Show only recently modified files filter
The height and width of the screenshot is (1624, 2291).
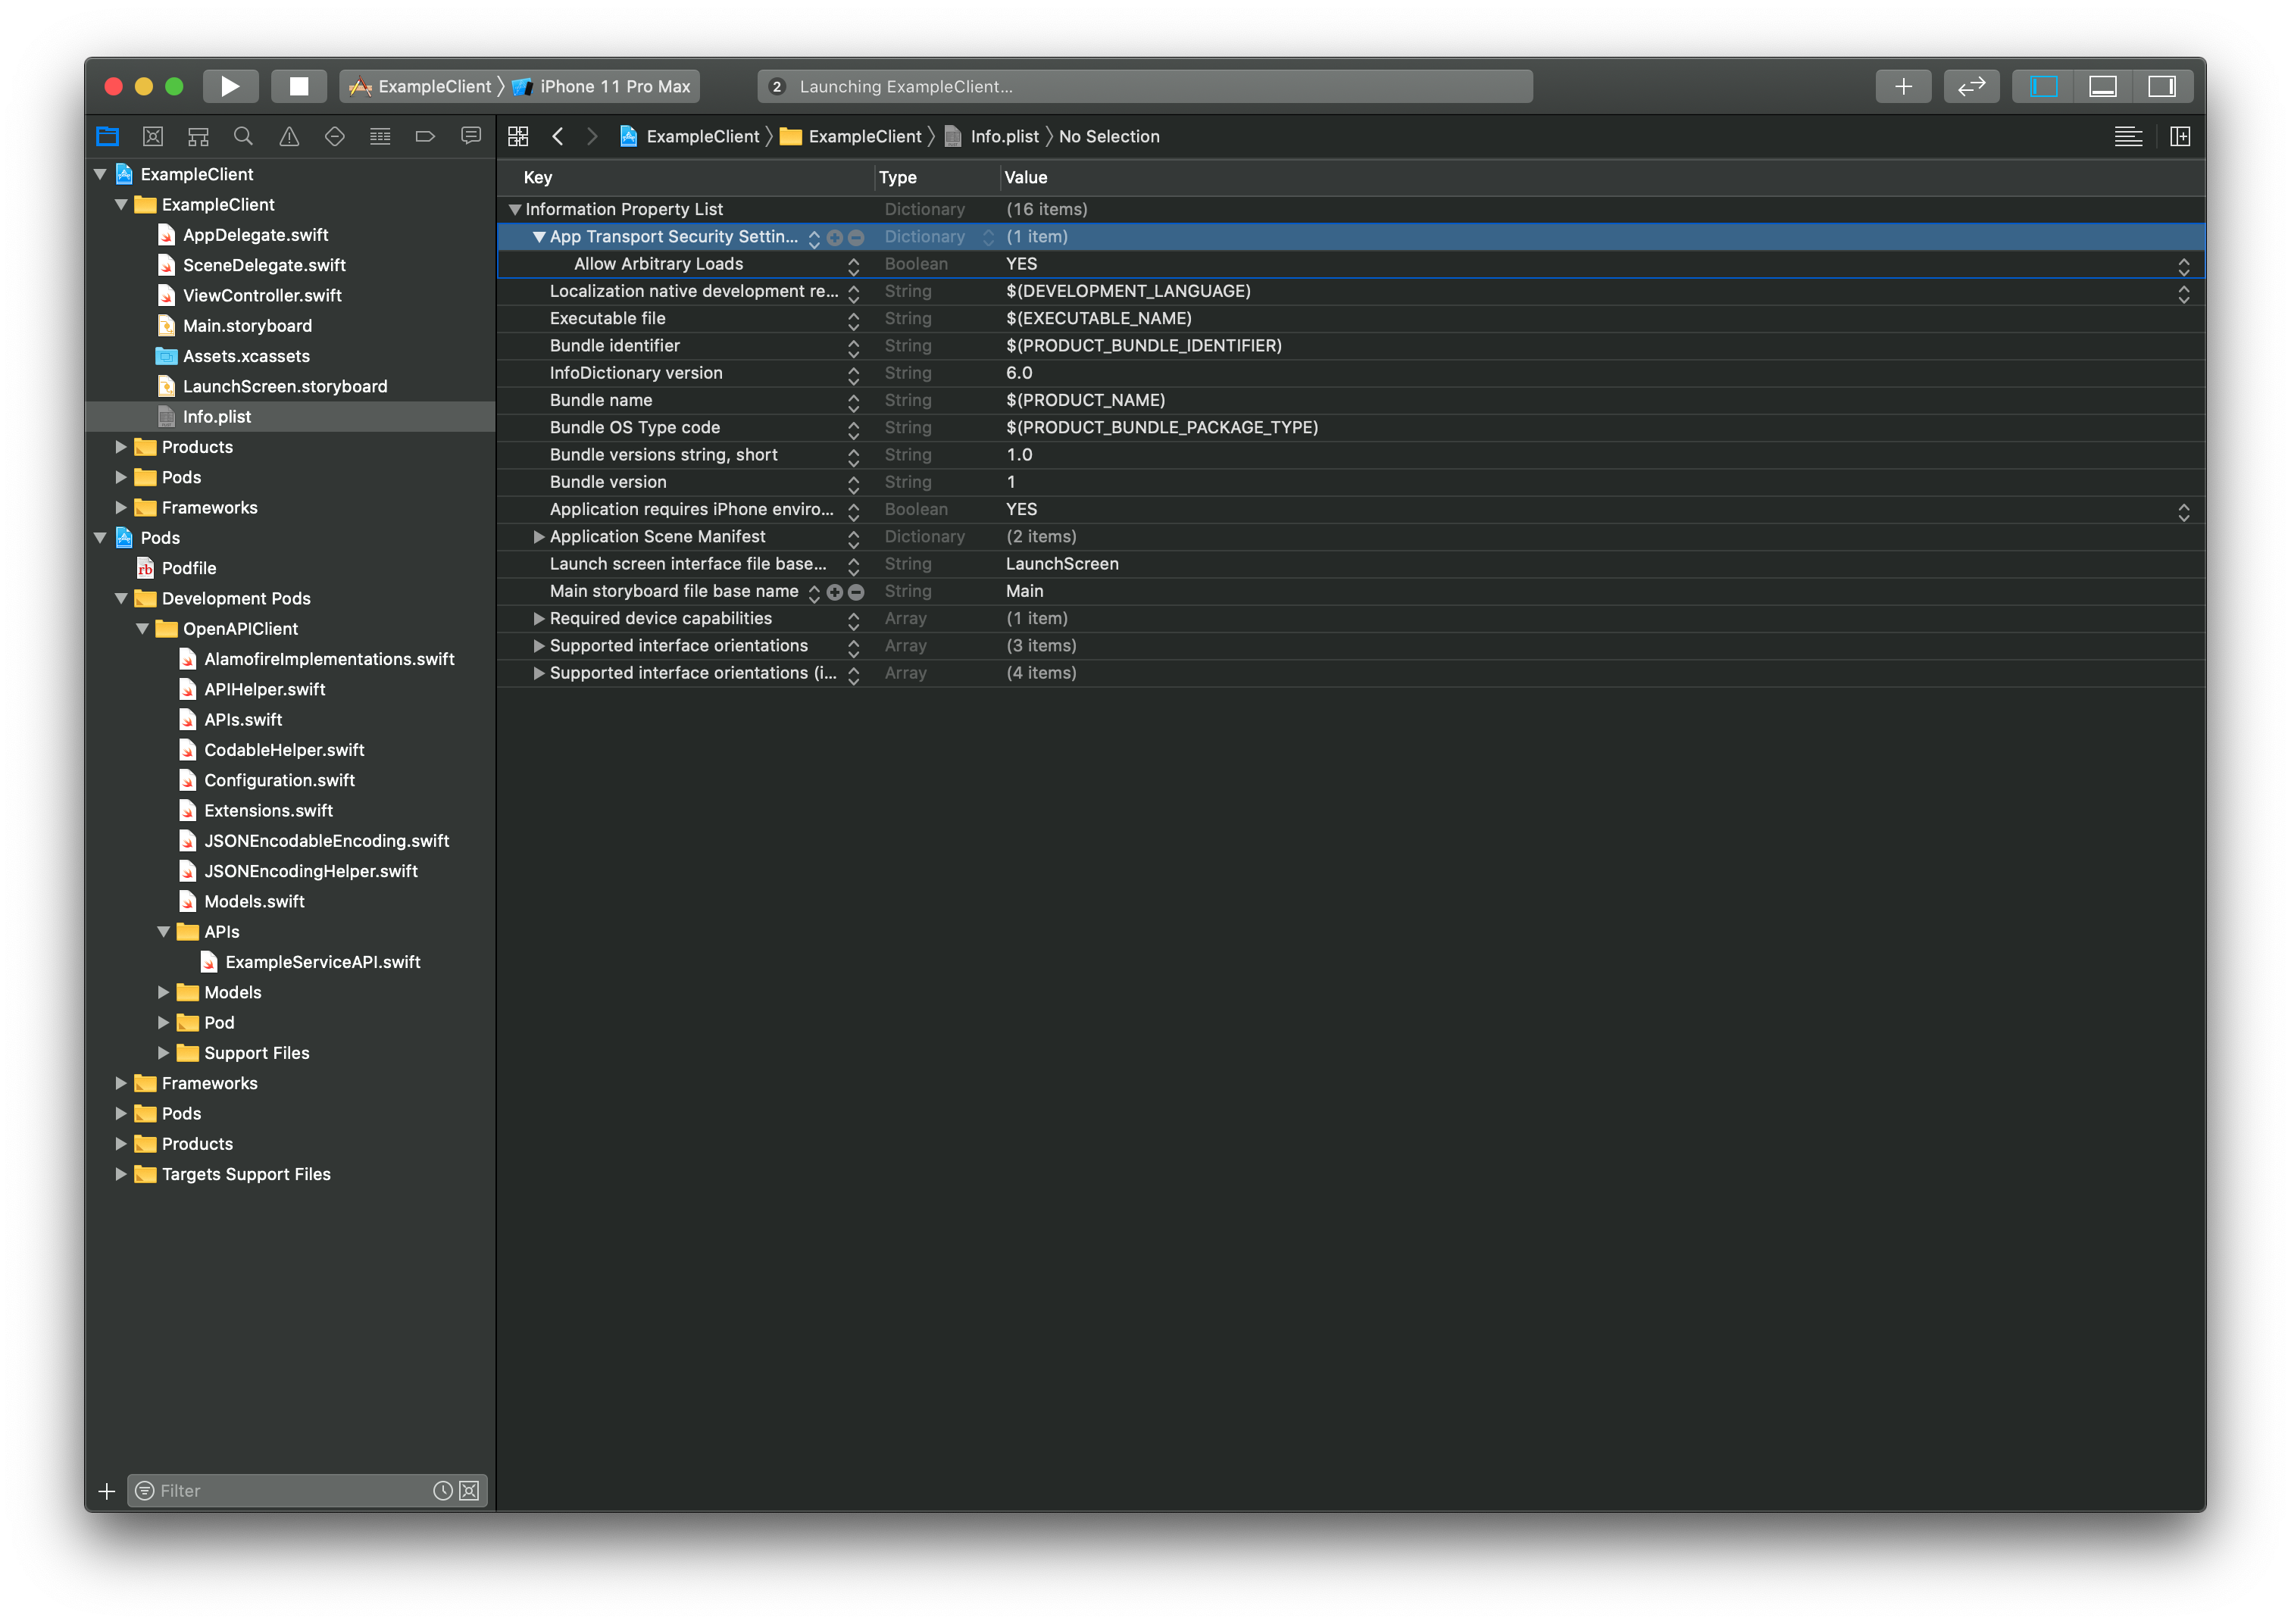click(x=442, y=1491)
